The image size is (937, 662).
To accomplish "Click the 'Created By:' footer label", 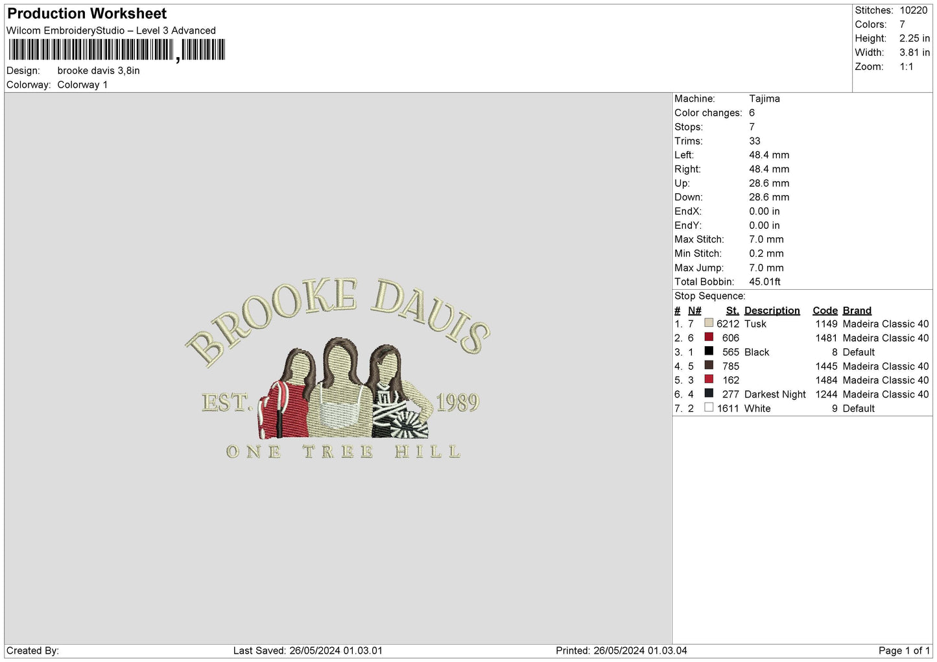I will point(32,651).
